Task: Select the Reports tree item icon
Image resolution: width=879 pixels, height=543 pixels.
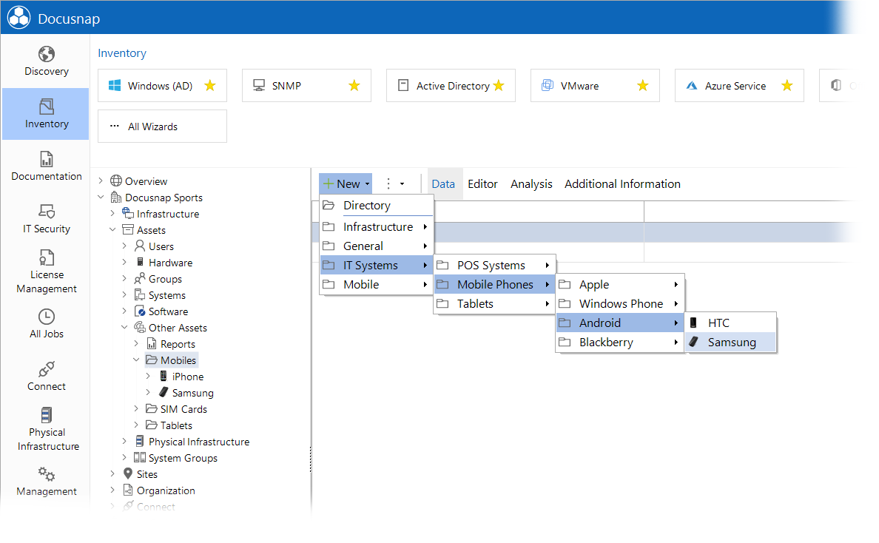Action: click(152, 343)
